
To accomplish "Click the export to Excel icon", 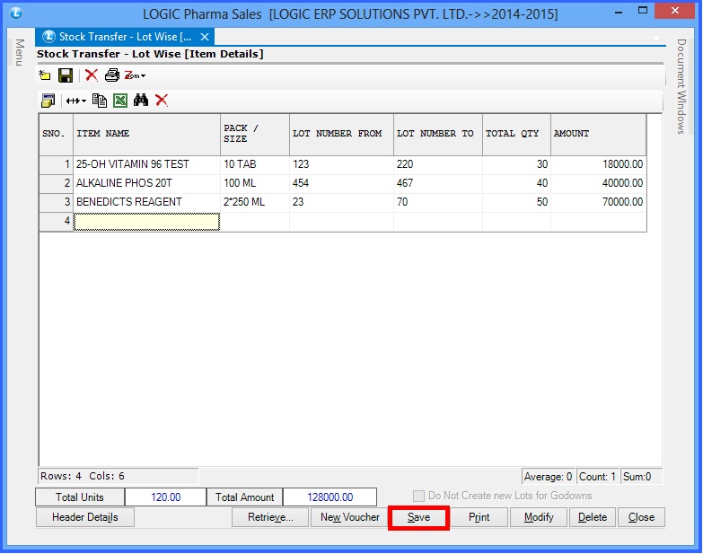I will point(120,101).
